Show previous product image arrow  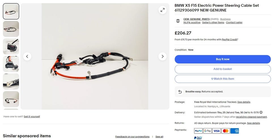(27, 56)
